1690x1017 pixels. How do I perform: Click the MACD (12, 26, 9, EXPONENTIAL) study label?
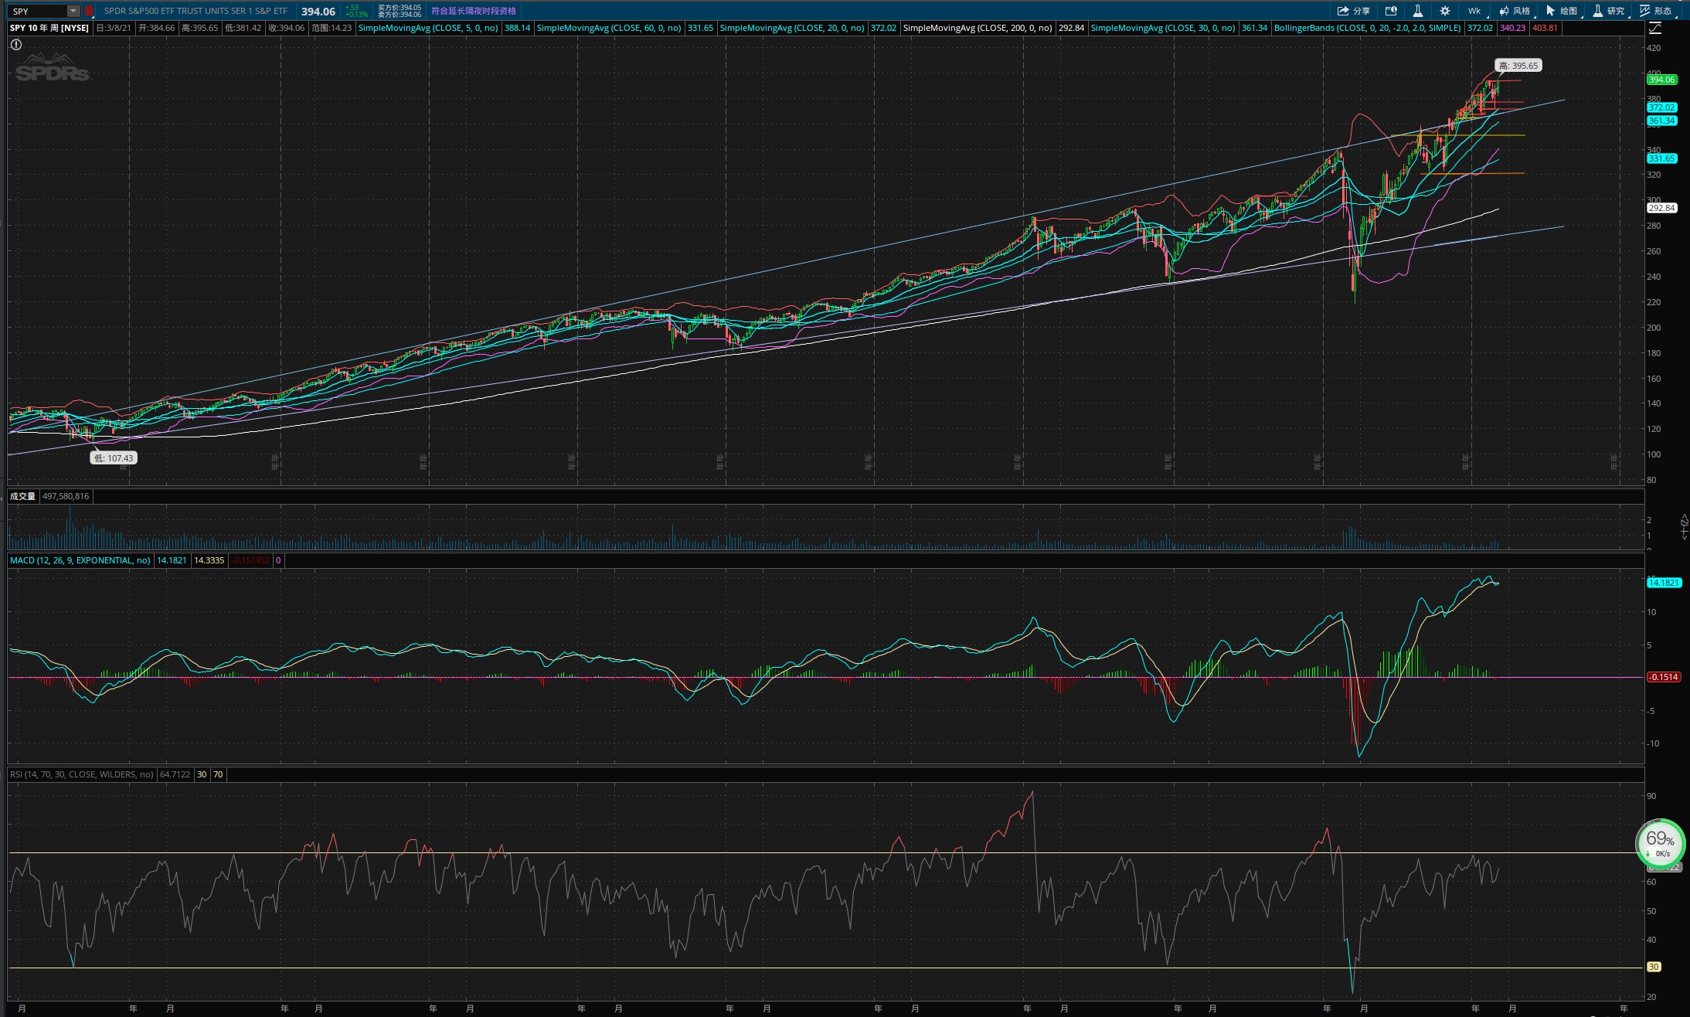click(x=80, y=560)
